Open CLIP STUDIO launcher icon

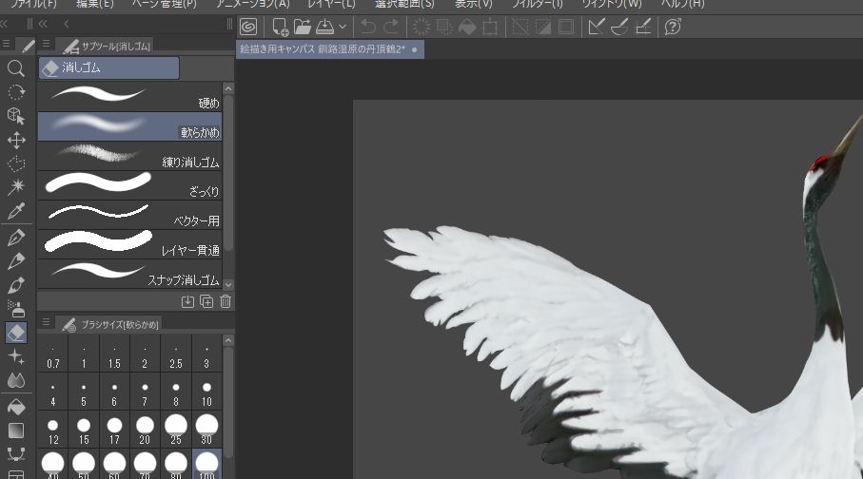(248, 27)
